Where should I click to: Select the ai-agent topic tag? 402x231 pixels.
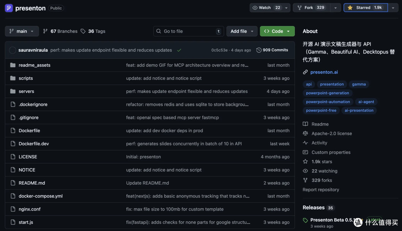[366, 102]
